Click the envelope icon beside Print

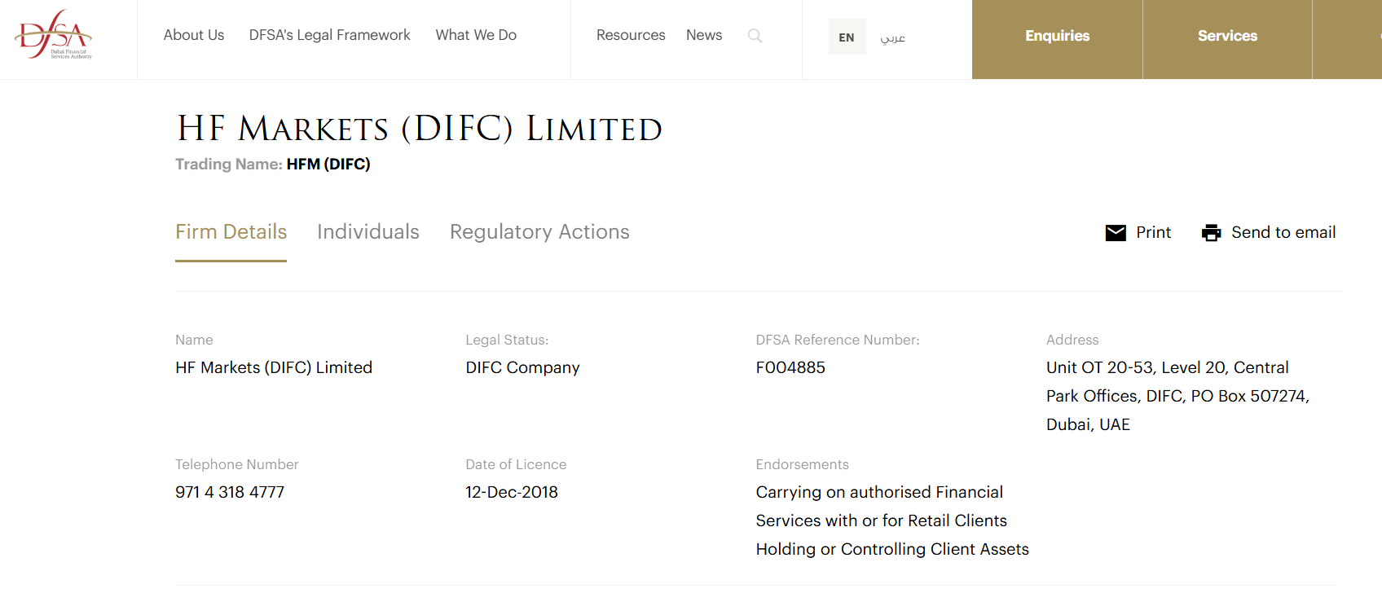coord(1116,233)
